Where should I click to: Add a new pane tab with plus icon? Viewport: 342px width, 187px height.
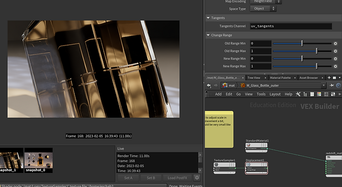tap(329, 78)
